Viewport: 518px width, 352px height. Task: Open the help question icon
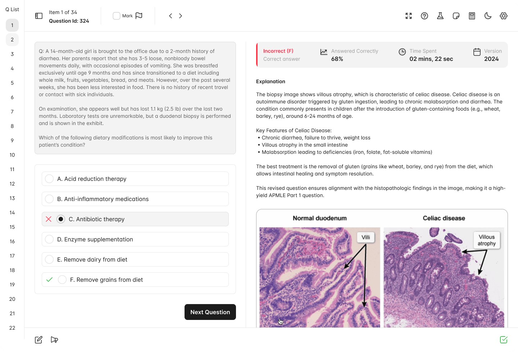coord(424,16)
